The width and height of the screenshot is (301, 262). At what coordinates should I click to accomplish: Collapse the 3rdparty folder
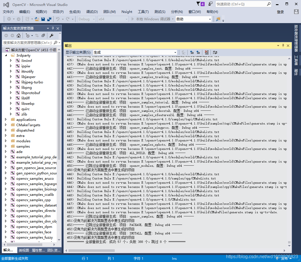(x=6, y=55)
